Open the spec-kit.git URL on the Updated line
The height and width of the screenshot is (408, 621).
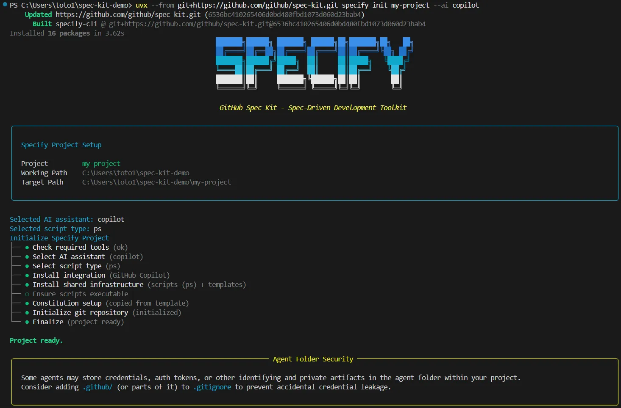tap(128, 14)
